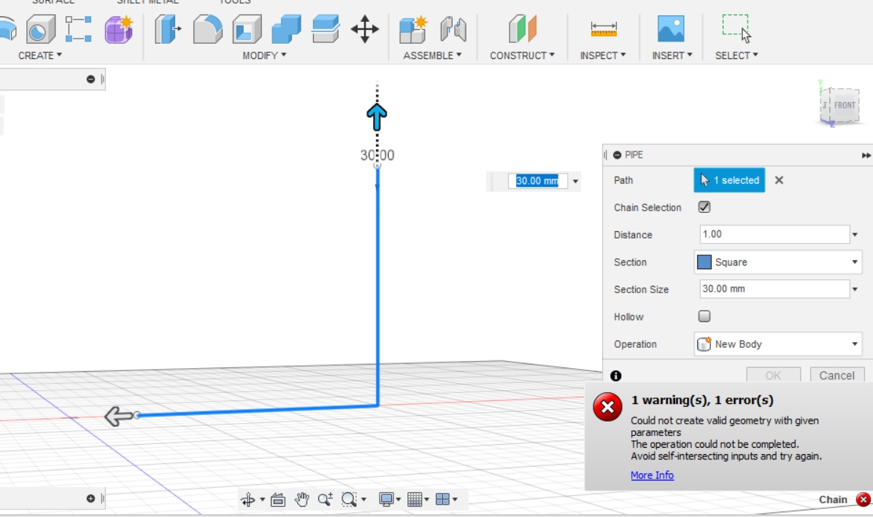
Task: Click the Look At icon
Action: (x=278, y=499)
